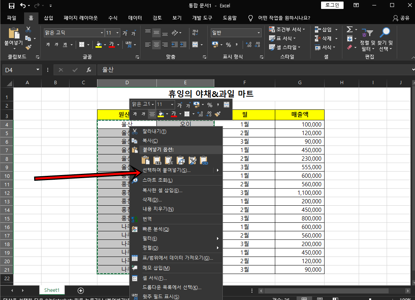The image size is (415, 300).
Task: Click Undo arrow in quick access toolbar
Action: [x=23, y=5]
